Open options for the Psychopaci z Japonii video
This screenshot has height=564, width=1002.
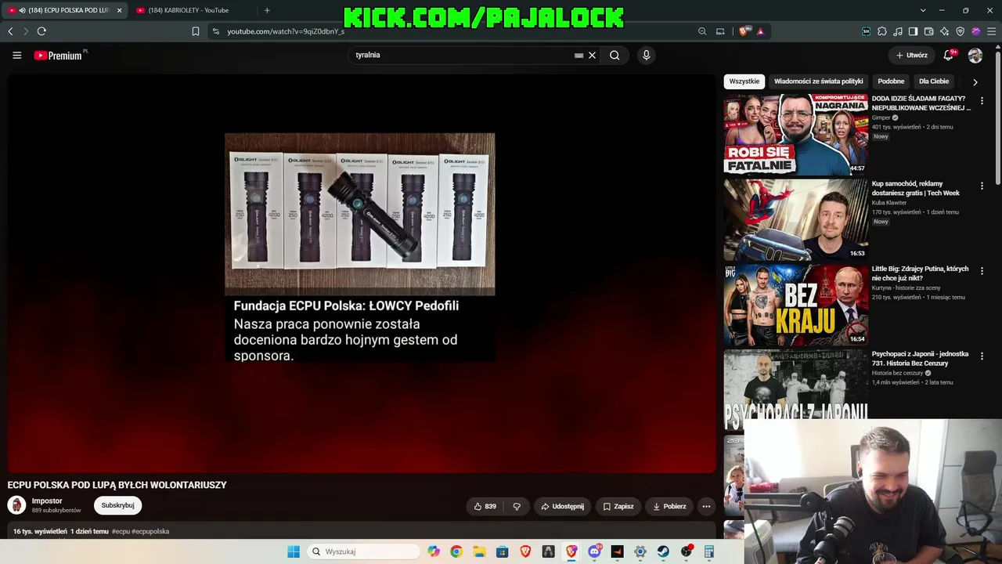[982, 356]
